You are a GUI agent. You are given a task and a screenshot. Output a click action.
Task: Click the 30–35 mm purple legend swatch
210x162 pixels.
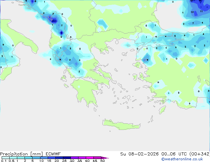[x=75, y=158]
